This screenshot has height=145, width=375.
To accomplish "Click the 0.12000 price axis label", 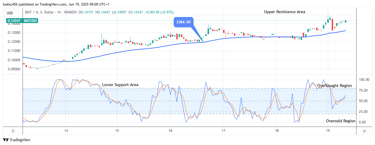I will coord(14,42).
